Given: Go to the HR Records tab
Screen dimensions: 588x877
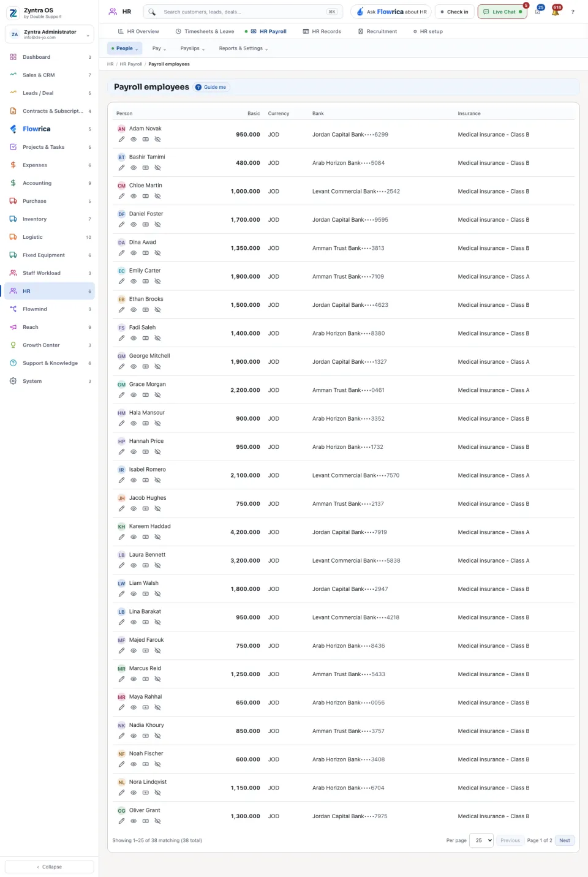Looking at the screenshot, I should [322, 31].
